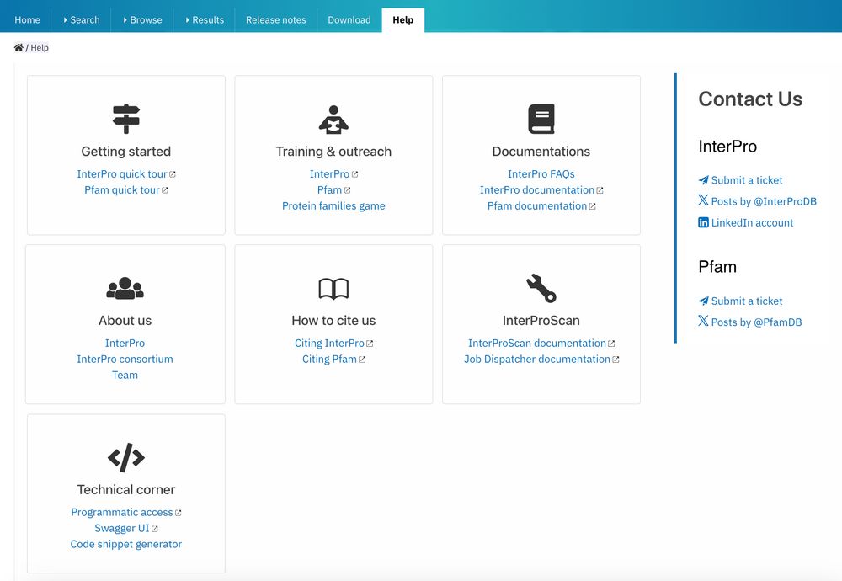Click external link icon next to Job Dispatcher documentation
The image size is (842, 581).
(616, 360)
